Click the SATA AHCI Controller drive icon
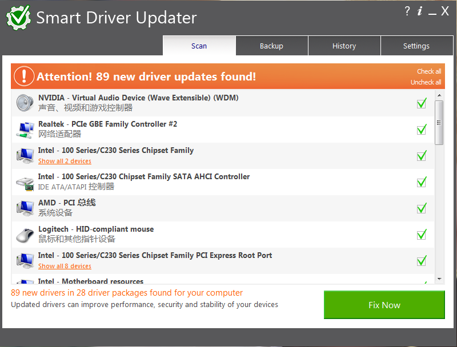Screen dimensions: 457x347 click(25, 183)
